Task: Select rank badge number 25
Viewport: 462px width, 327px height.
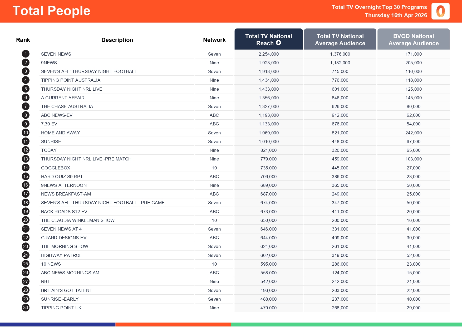Action: pos(26,264)
